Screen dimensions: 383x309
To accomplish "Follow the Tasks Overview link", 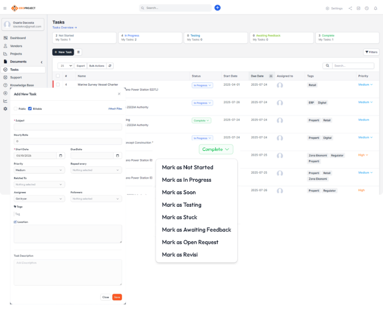I will (x=64, y=28).
